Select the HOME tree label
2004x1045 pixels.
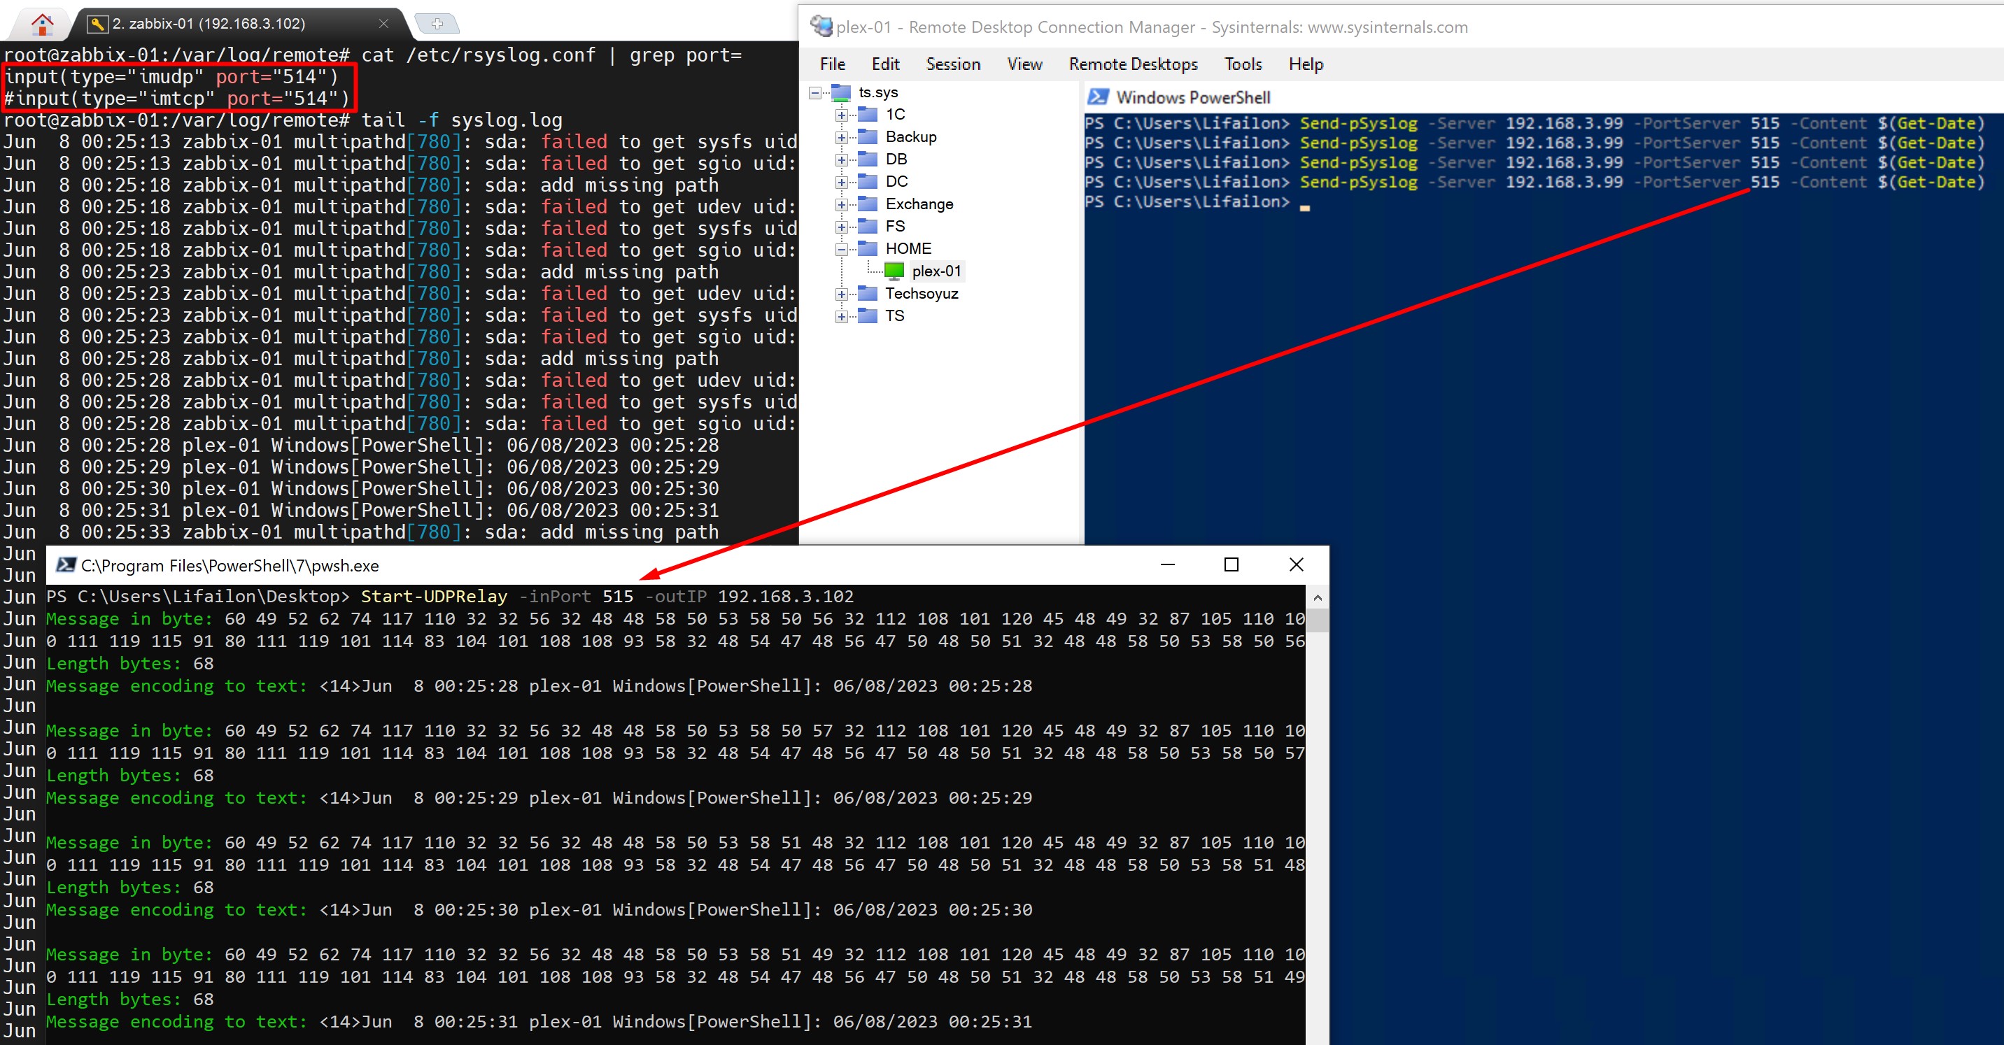click(x=909, y=249)
